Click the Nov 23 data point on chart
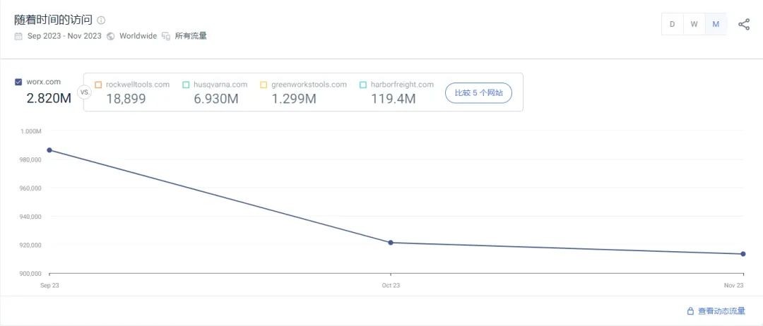The image size is (763, 326). 743,254
